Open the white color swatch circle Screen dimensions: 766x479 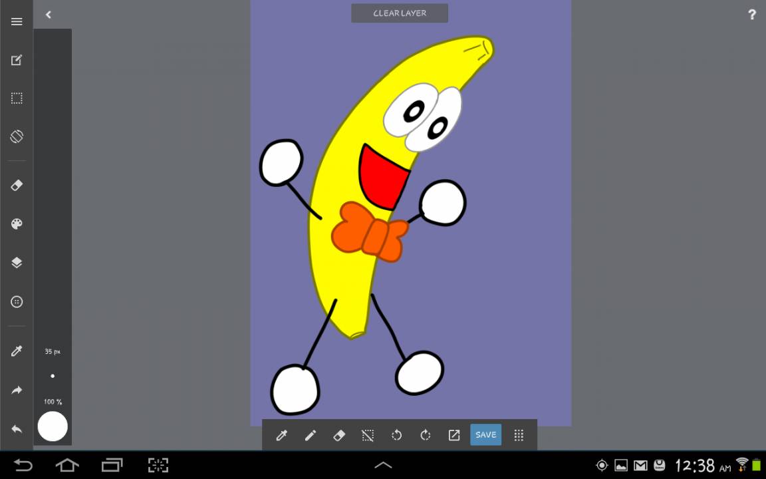pyautogui.click(x=53, y=427)
